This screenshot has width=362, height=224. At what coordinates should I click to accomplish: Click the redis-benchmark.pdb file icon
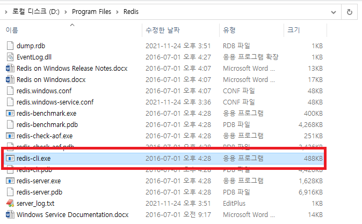click(x=10, y=125)
